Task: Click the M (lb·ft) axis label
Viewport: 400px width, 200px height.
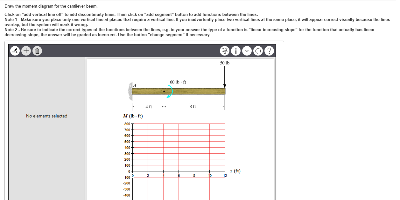Action: 133,116
